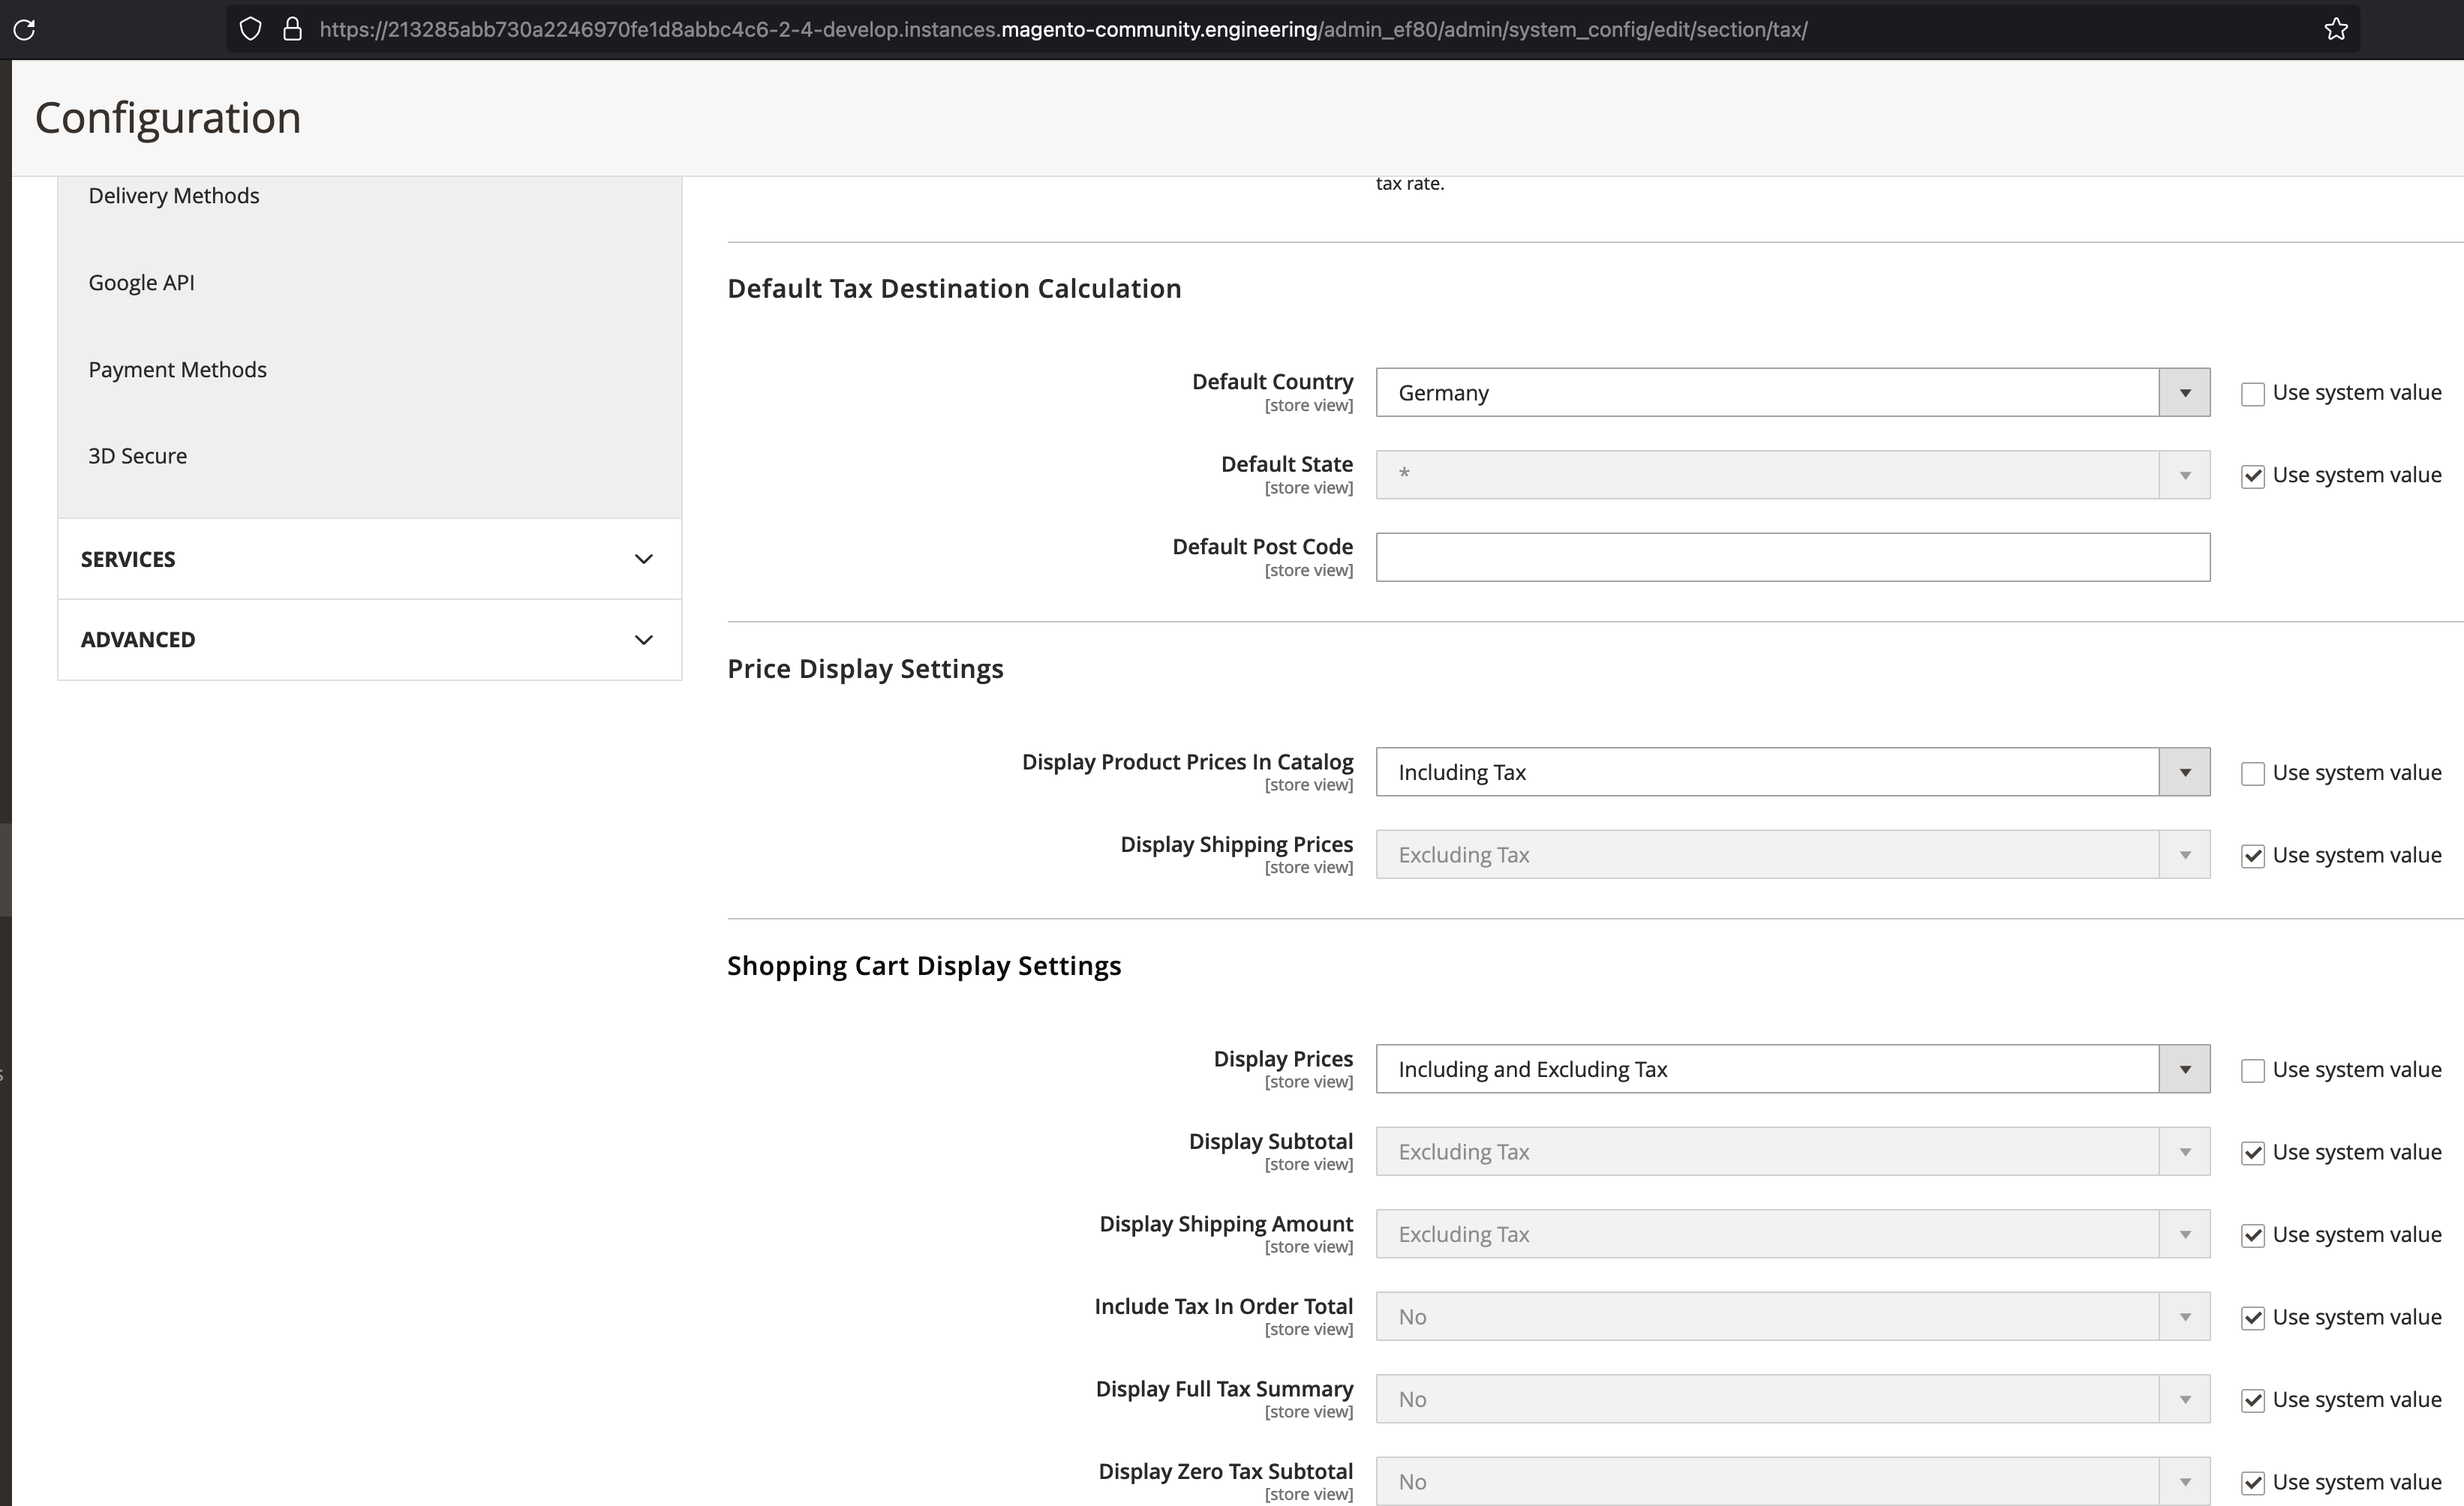Uncheck Use system value for Display Shipping Prices
This screenshot has width=2464, height=1506.
click(2252, 856)
